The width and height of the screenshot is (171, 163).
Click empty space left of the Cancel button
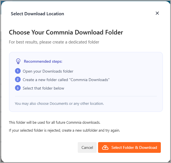(42, 147)
